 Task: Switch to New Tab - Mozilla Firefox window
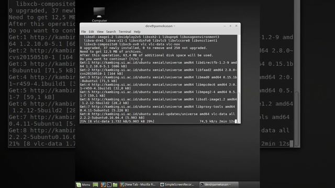click(x=138, y=184)
